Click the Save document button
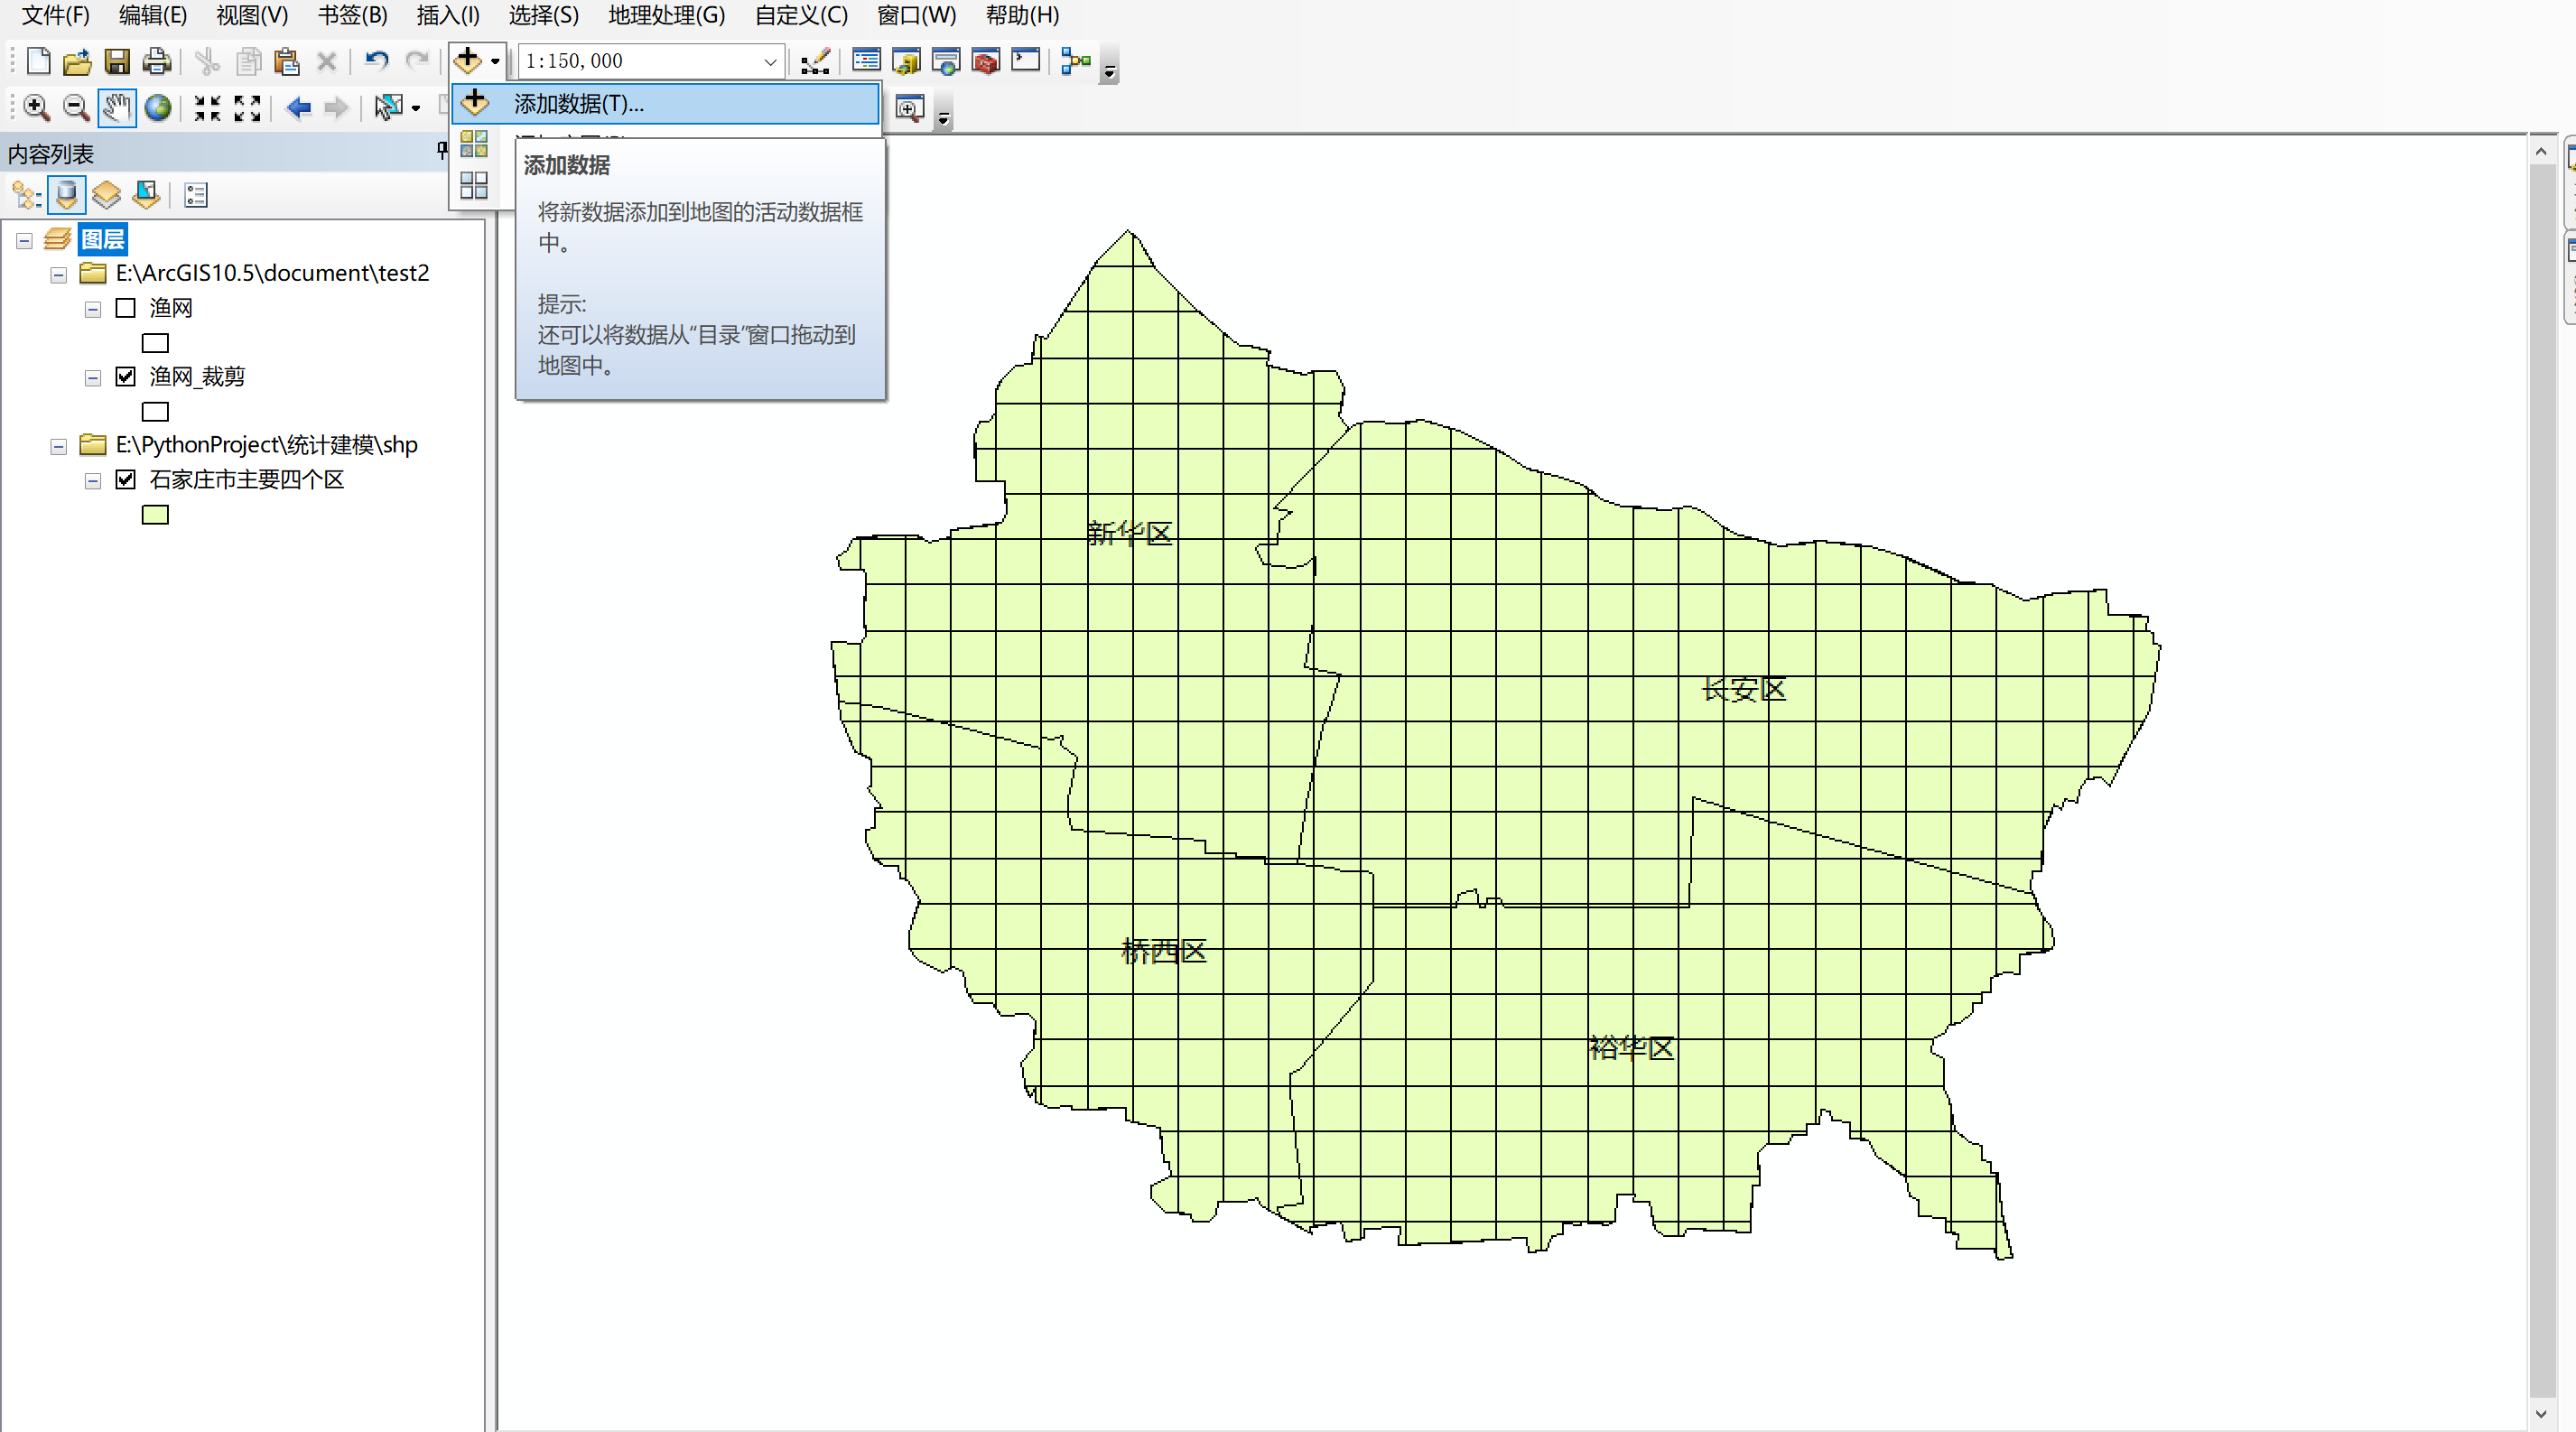Image resolution: width=2576 pixels, height=1432 pixels. click(117, 62)
